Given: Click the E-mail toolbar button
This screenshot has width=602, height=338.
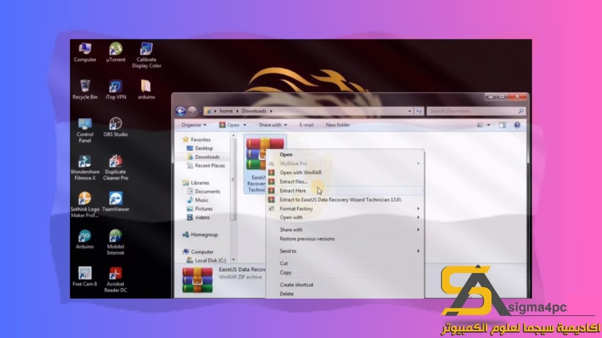Looking at the screenshot, I should tap(306, 125).
